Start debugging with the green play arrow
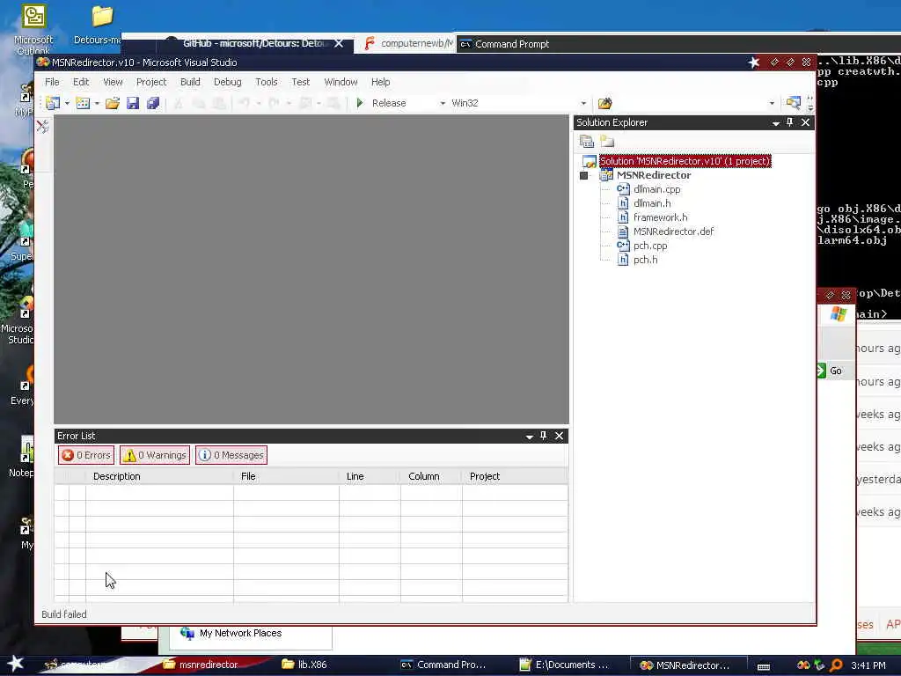The width and height of the screenshot is (901, 676). (360, 103)
